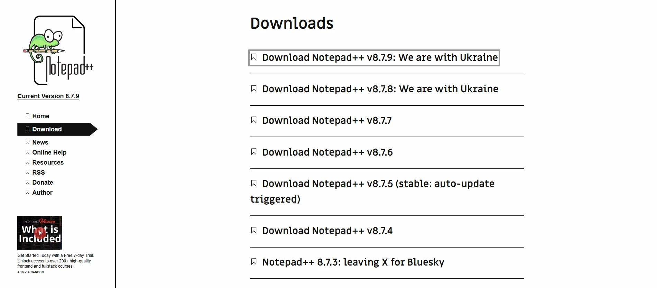Screen dimensions: 657x288
Task: Visit the RSS feed link
Action: [38, 172]
